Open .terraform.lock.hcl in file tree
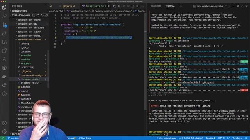250x140 pixels. [30, 79]
